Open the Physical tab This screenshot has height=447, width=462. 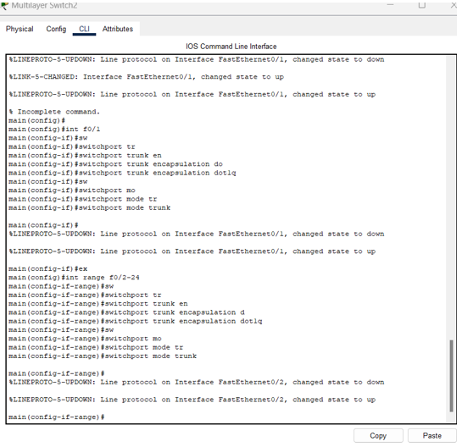tap(19, 29)
